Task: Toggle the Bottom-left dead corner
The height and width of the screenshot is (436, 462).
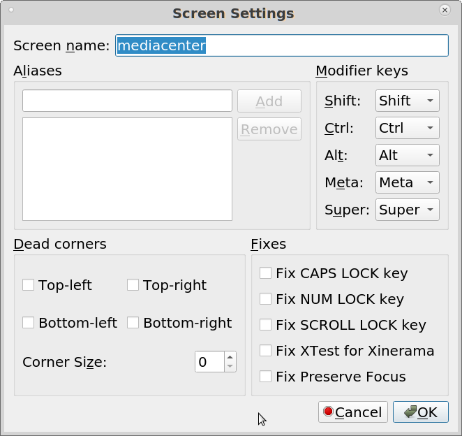Action: (x=29, y=323)
